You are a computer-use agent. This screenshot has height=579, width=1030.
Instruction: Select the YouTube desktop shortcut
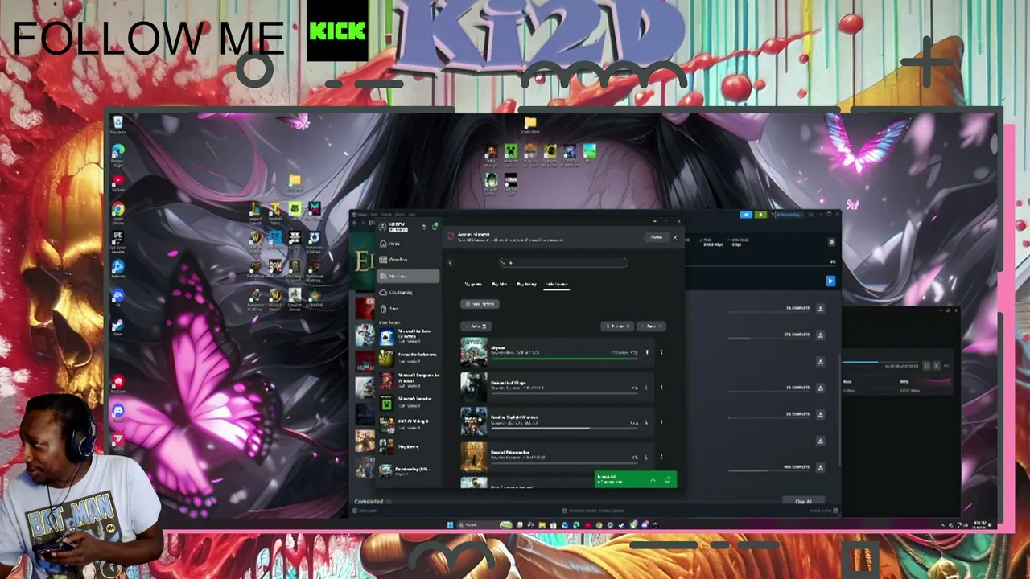118,183
